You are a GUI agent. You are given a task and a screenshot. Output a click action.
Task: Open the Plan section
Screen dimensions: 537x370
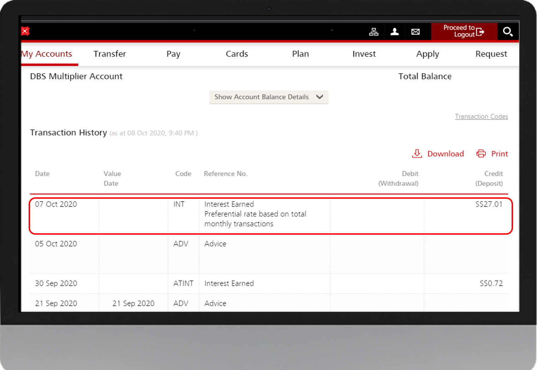300,54
